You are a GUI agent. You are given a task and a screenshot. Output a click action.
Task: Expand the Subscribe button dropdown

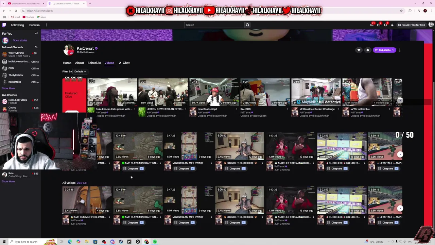(x=393, y=50)
